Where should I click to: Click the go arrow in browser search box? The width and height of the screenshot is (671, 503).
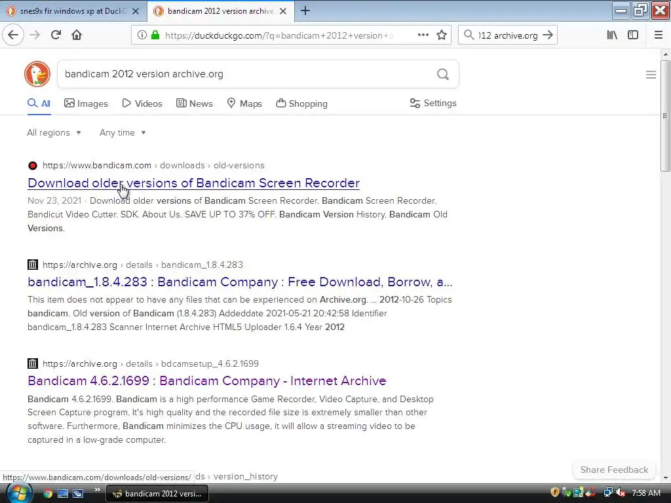(548, 35)
